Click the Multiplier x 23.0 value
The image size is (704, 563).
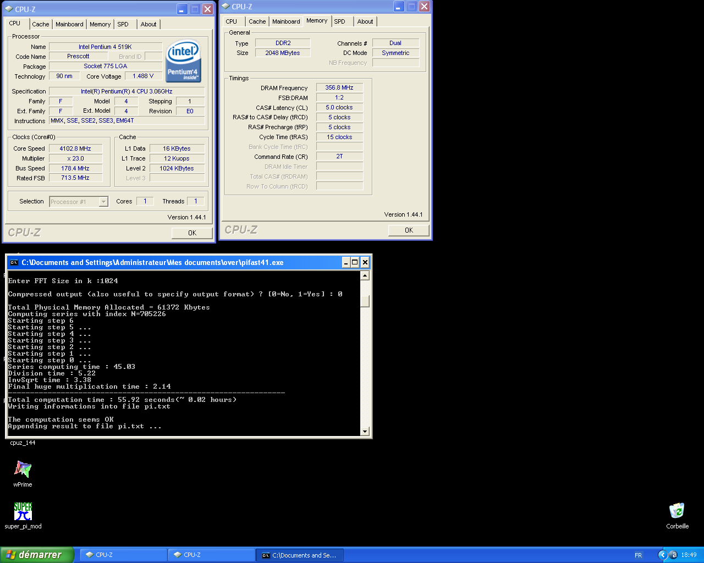tap(75, 158)
